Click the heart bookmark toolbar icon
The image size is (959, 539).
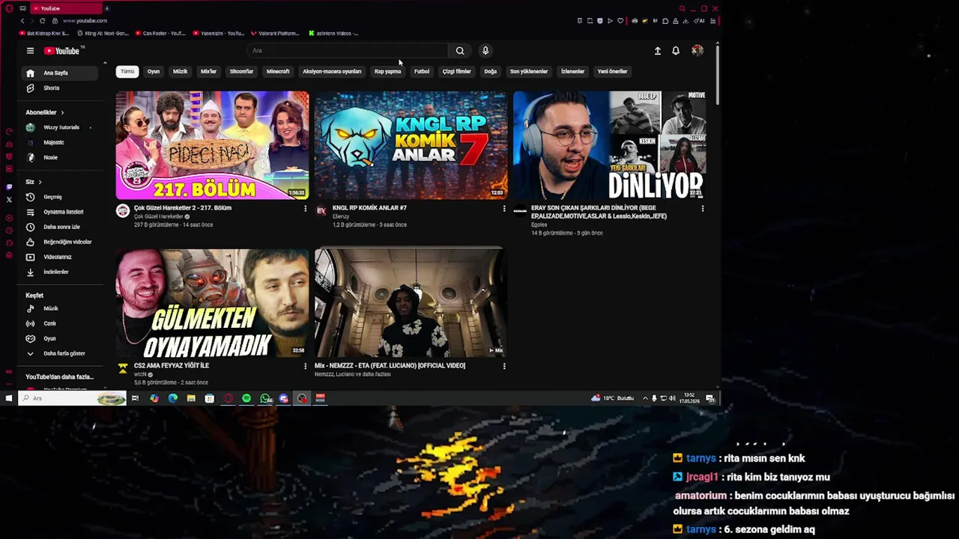pos(620,21)
